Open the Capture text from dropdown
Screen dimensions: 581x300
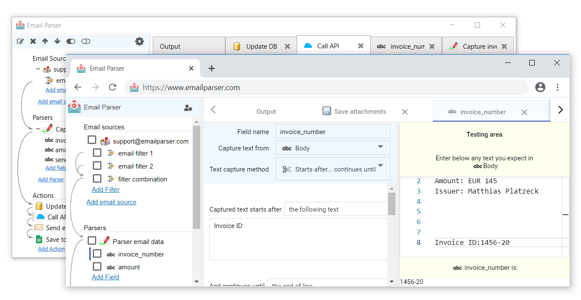(333, 148)
